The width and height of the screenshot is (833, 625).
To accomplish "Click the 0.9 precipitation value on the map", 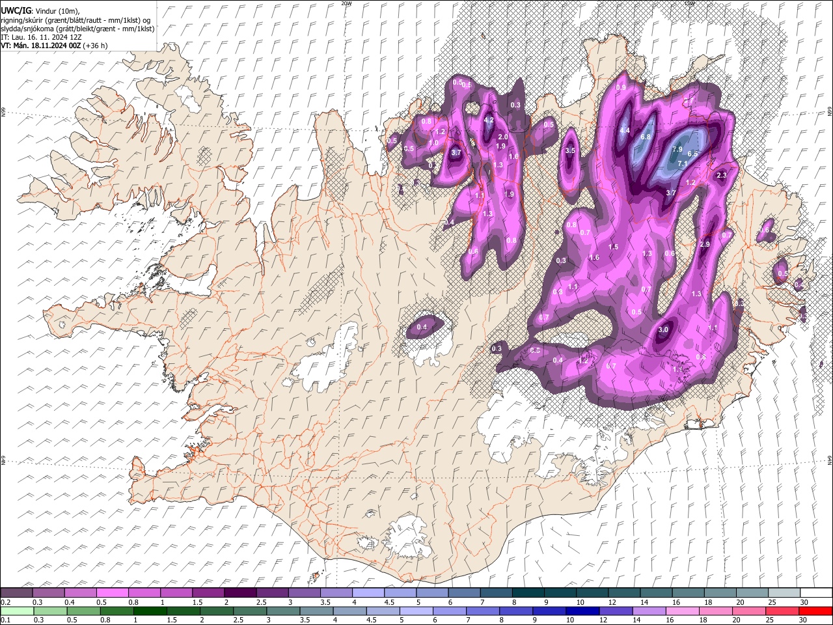I will pos(621,88).
